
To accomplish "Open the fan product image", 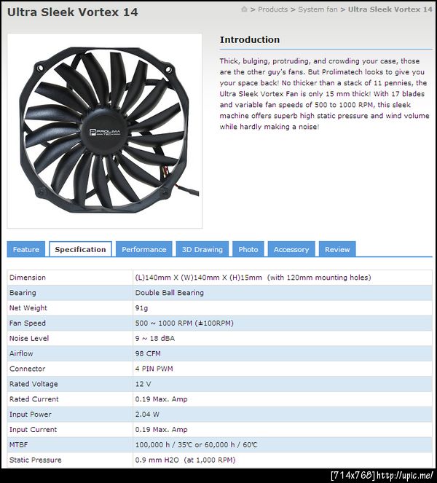I will pos(105,131).
